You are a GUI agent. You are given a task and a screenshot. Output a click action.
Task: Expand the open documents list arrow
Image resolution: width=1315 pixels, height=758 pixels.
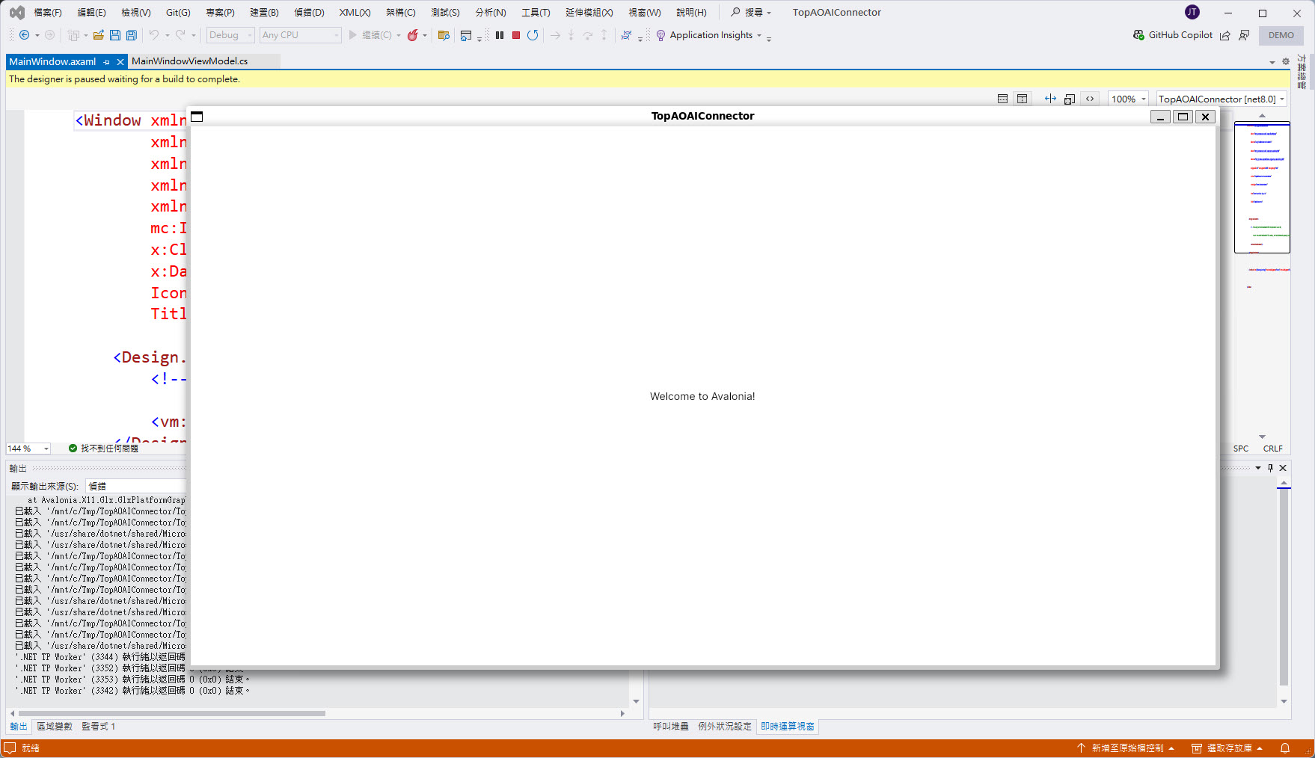[x=1272, y=62]
